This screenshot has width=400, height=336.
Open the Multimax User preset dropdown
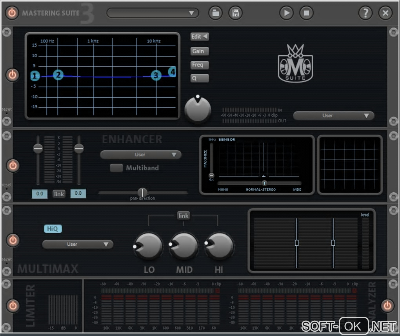(78, 244)
